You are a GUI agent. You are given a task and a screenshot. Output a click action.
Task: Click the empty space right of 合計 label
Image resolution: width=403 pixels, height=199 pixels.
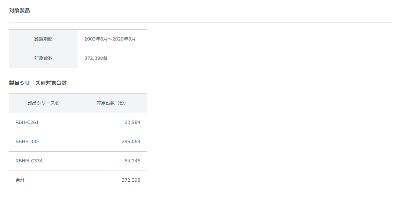tap(52, 180)
